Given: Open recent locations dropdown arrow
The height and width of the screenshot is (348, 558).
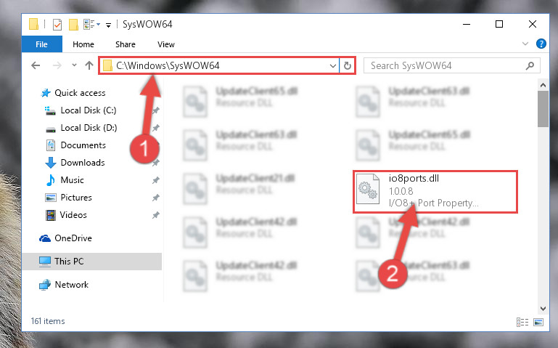Looking at the screenshot, I should pos(74,65).
